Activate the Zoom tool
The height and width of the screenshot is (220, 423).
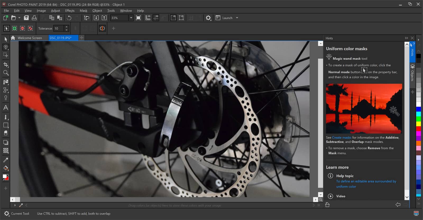point(6,73)
